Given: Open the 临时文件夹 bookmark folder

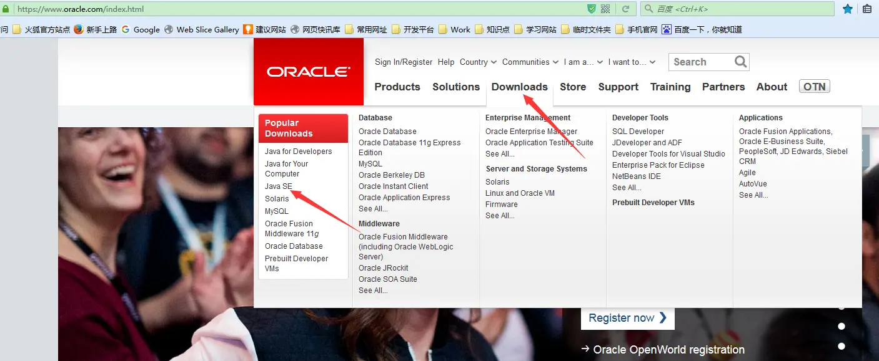Looking at the screenshot, I should (586, 29).
